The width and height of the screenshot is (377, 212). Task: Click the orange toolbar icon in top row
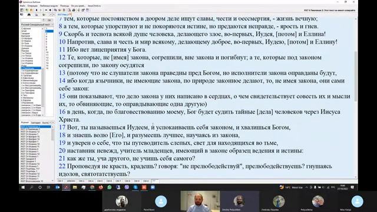click(31, 10)
